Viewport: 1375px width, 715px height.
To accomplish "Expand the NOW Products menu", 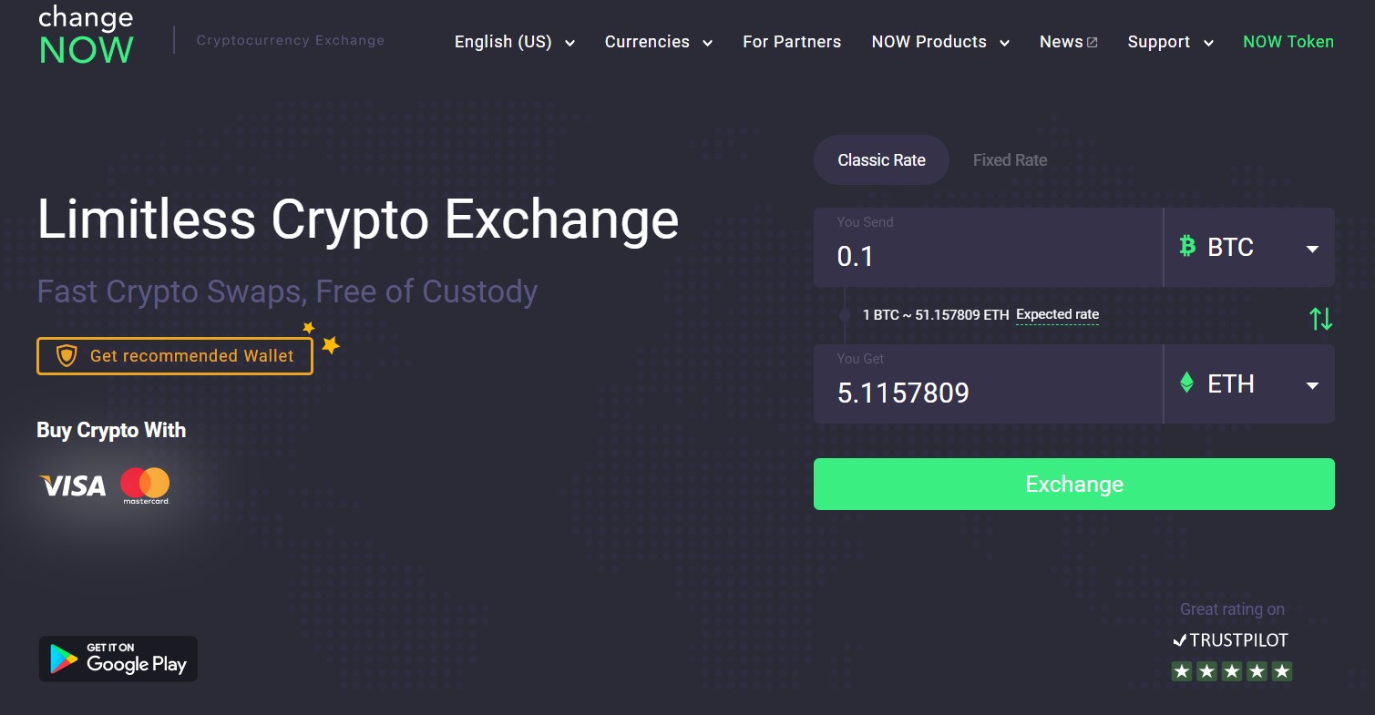I will tap(940, 42).
